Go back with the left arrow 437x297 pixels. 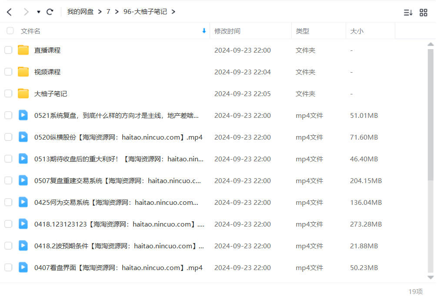pos(10,12)
